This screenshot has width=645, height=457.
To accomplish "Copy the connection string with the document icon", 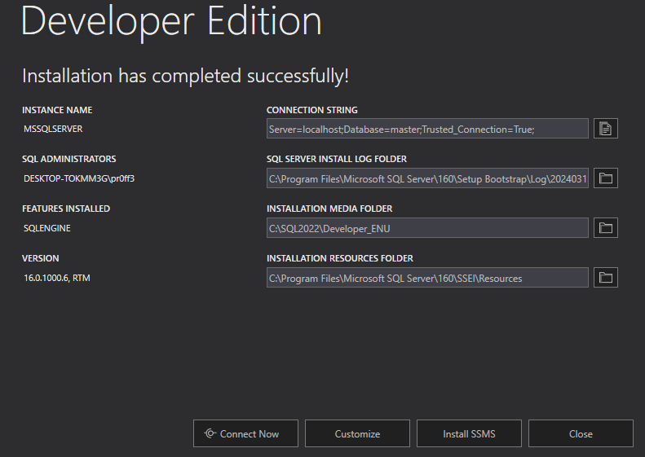I will click(606, 129).
